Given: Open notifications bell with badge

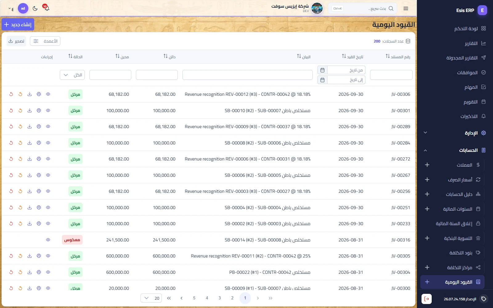Looking at the screenshot, I should click(x=47, y=8).
